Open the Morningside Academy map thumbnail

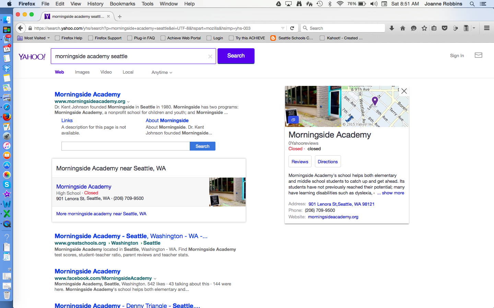tap(375, 106)
